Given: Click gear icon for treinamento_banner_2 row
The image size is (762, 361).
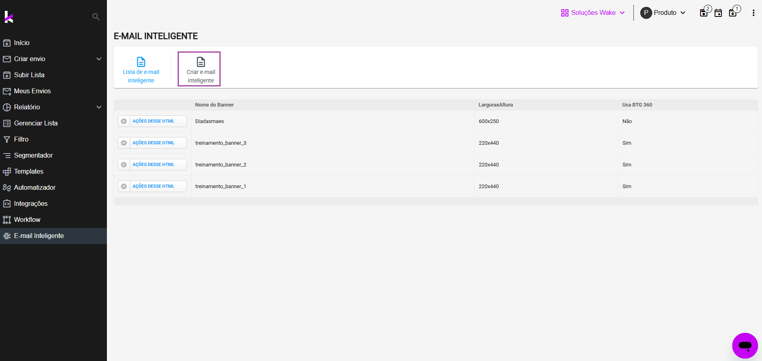Looking at the screenshot, I should point(124,164).
